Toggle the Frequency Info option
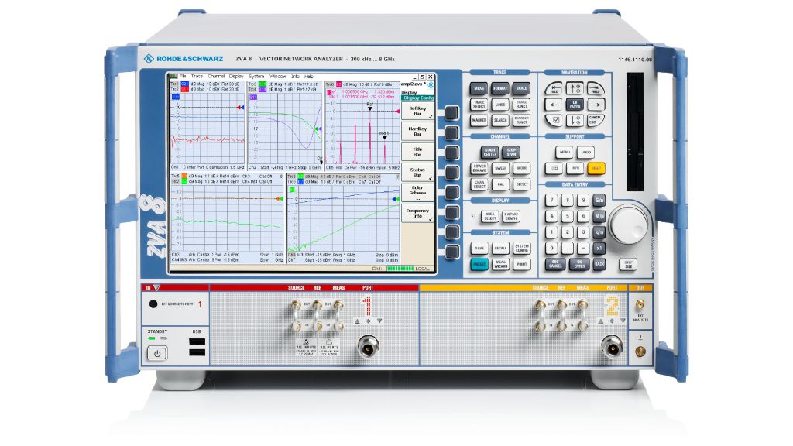 pyautogui.click(x=417, y=214)
